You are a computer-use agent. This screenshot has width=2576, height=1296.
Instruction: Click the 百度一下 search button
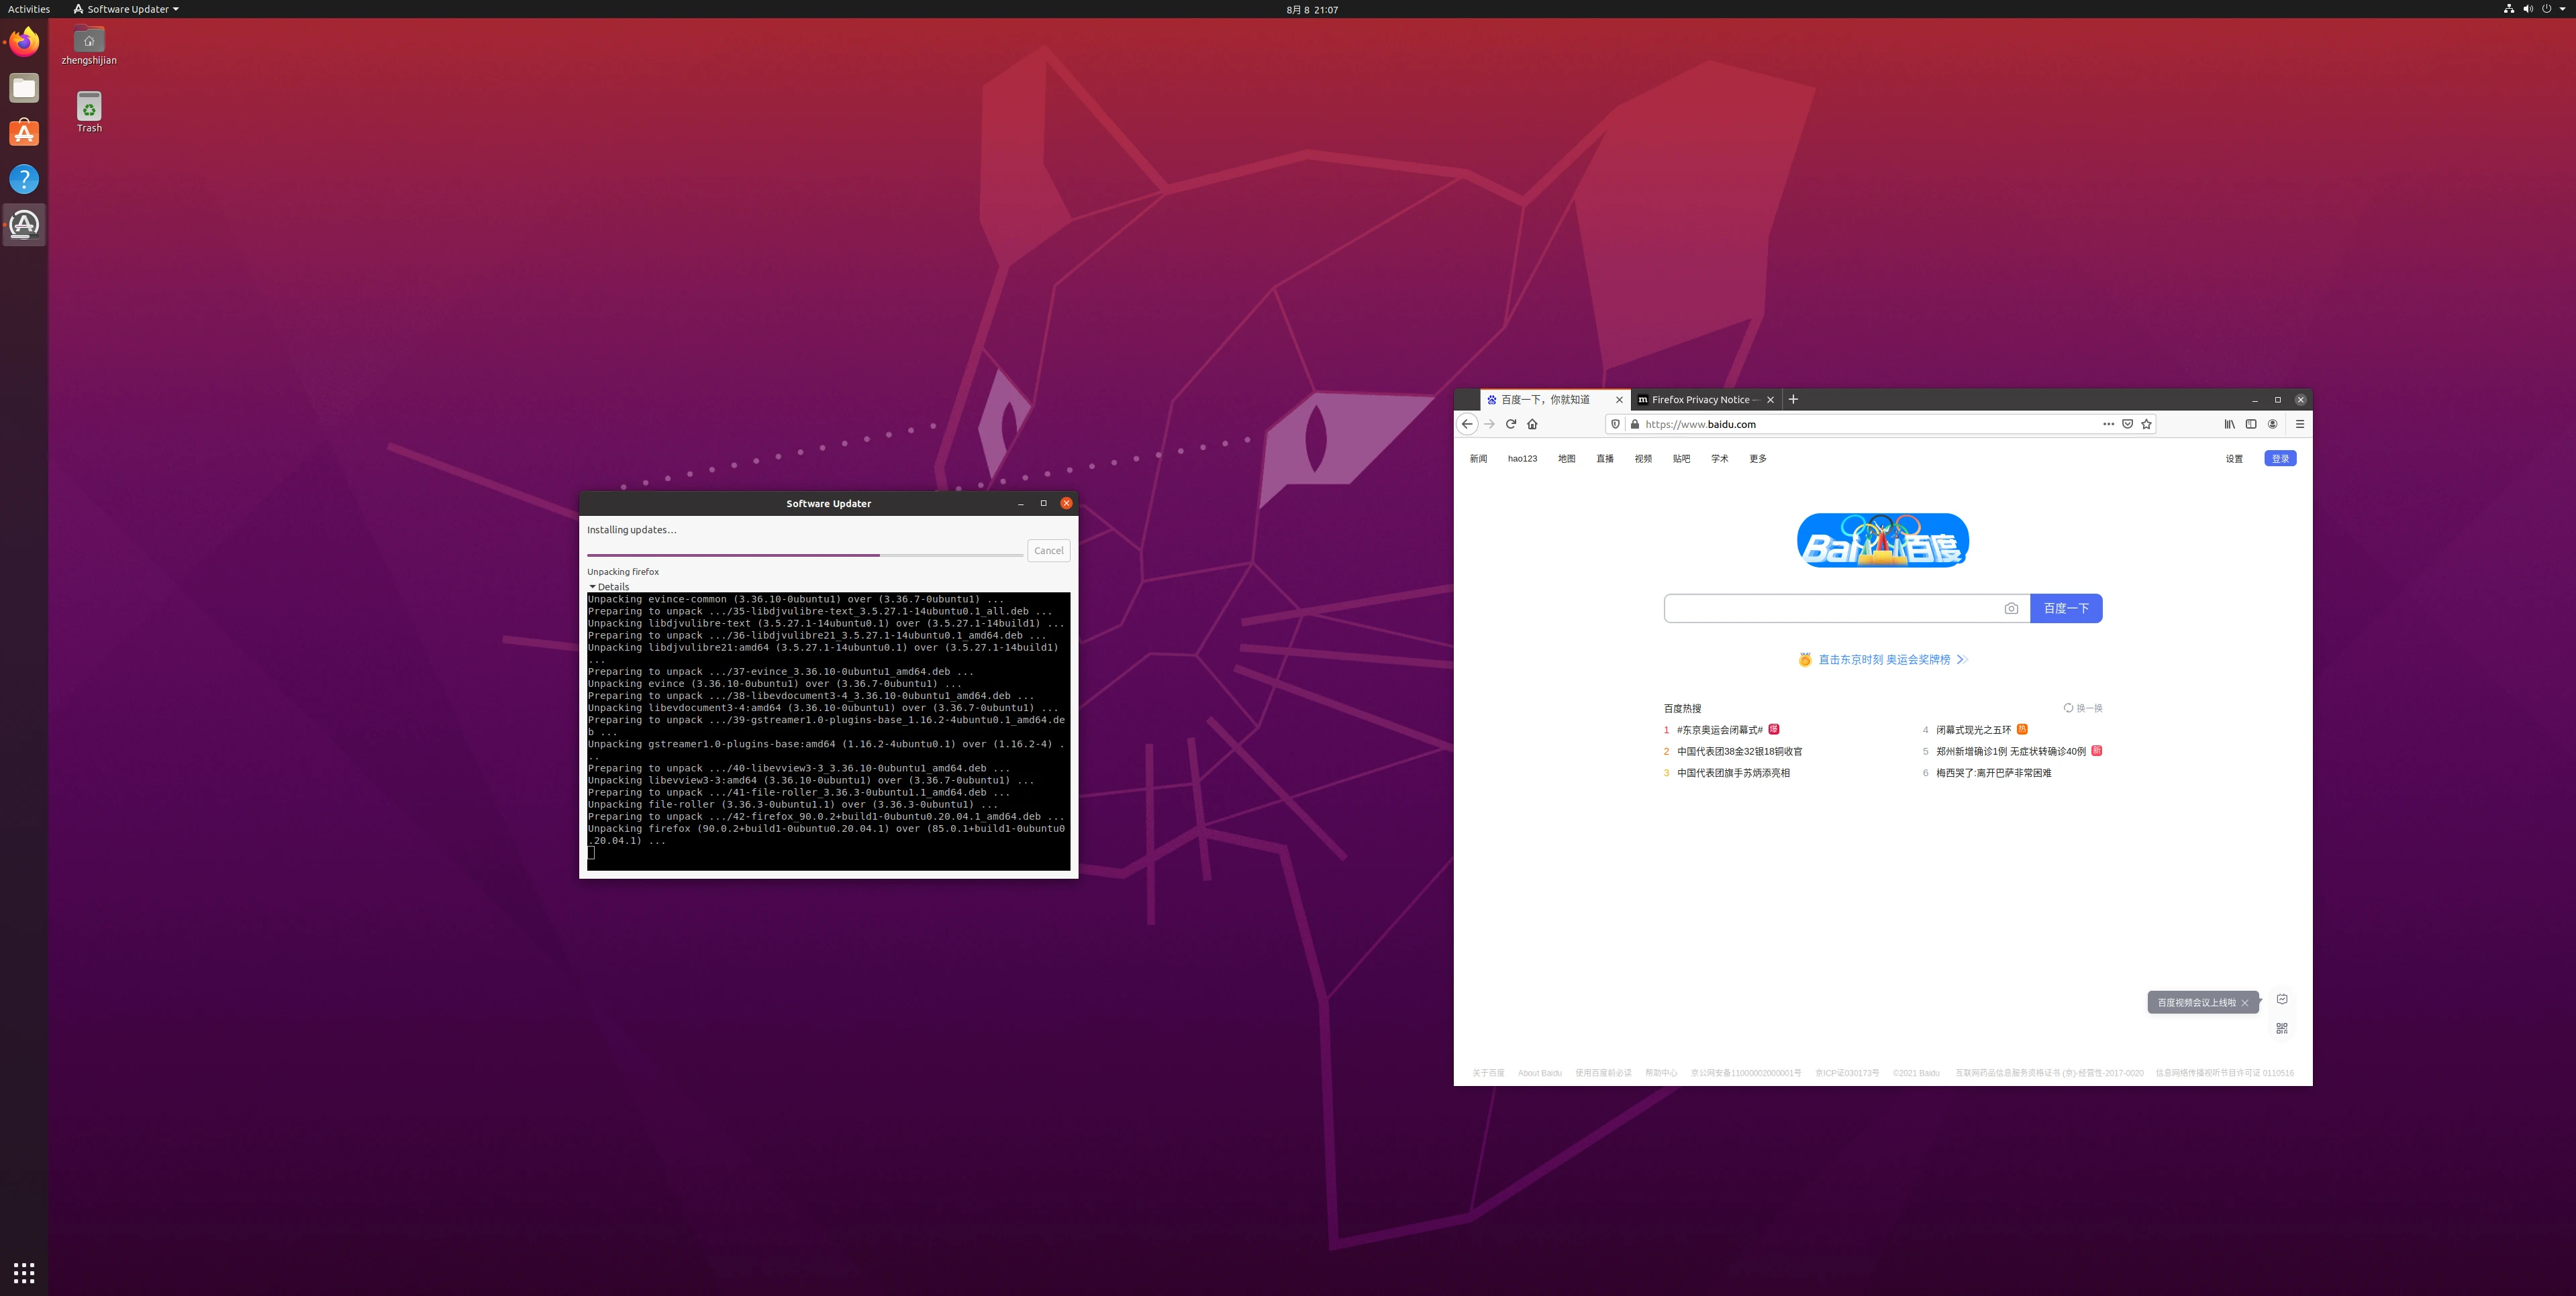(x=2065, y=608)
